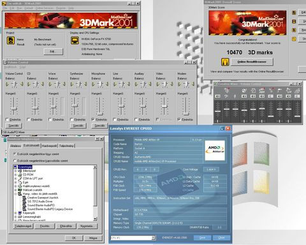This screenshot has height=245, width=306.
Task: Click the yellow Project icon in 3DMark
Action: click(x=11, y=40)
